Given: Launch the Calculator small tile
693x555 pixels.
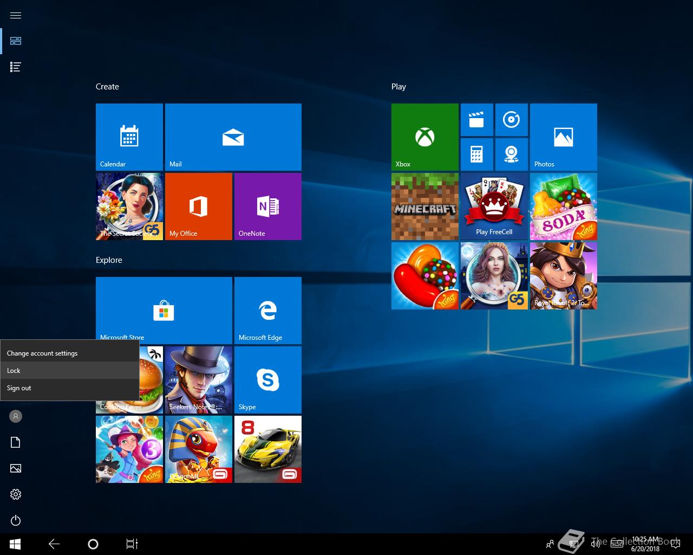Looking at the screenshot, I should pos(477,154).
